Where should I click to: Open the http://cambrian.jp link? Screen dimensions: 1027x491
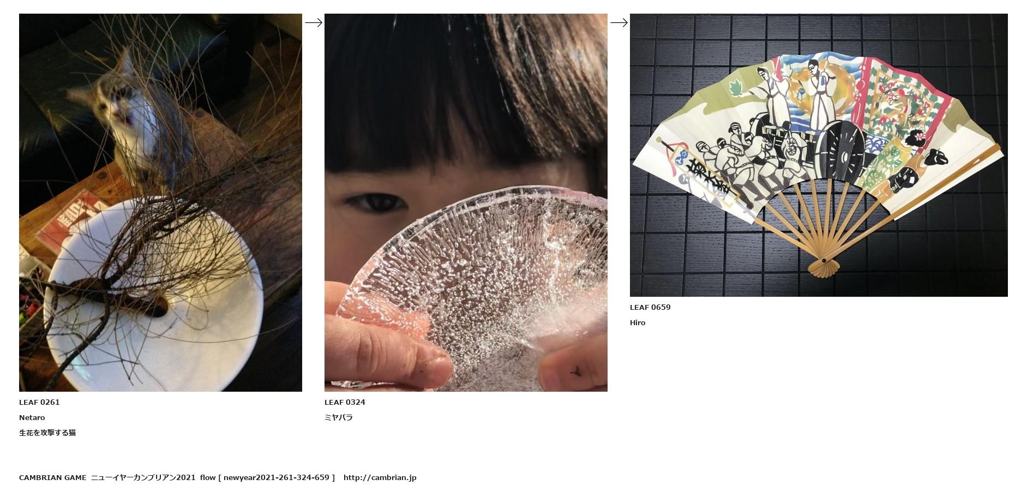[380, 477]
